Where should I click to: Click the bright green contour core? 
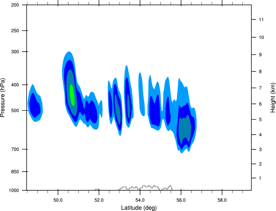72,95
